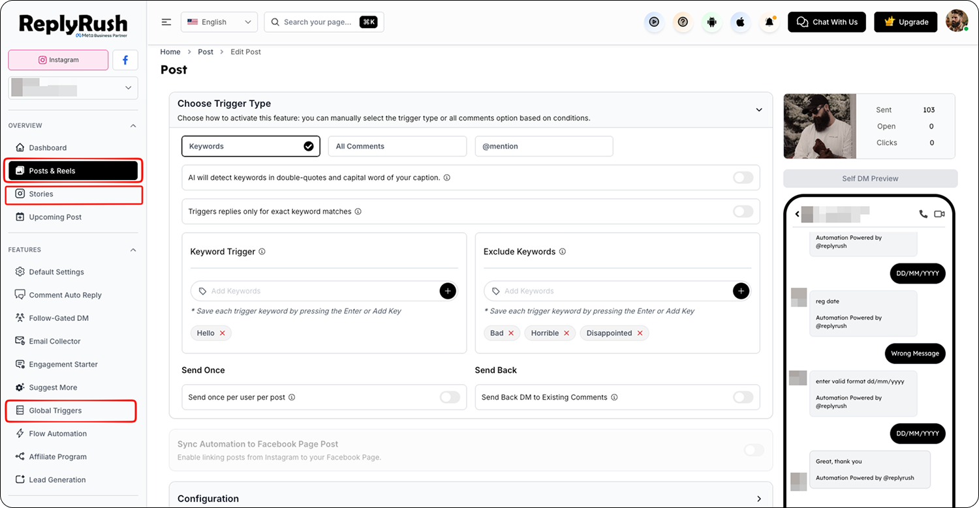Show info for Keyword Trigger
The height and width of the screenshot is (508, 979).
(262, 252)
